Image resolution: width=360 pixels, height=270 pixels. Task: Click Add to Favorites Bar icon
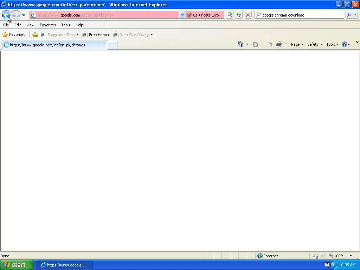(x=35, y=35)
